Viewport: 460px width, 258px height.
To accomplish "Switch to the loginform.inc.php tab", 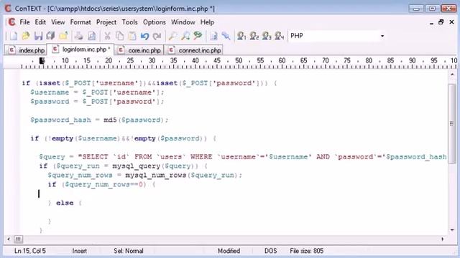I will [80, 49].
